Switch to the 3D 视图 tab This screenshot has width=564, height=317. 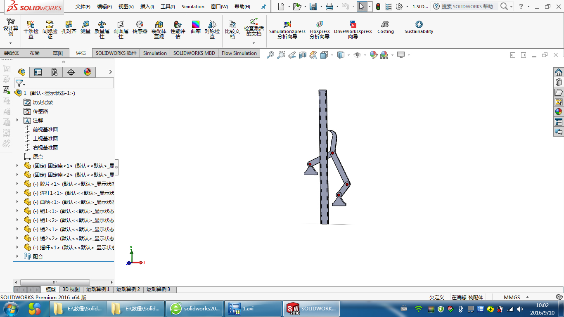[71, 289]
